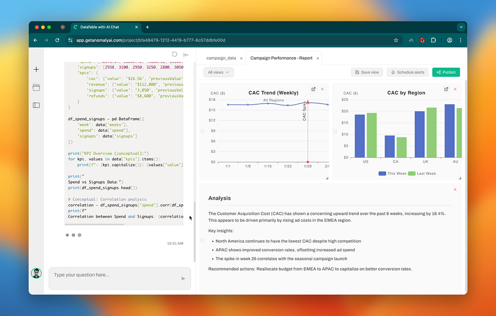
Task: Reload the browser page
Action: click(x=58, y=40)
